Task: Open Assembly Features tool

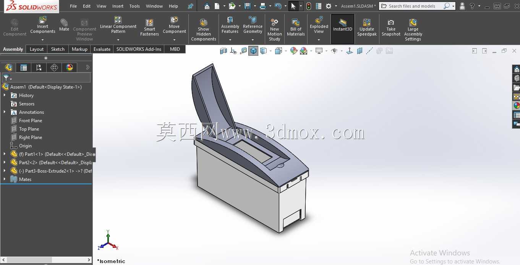Action: [230, 24]
